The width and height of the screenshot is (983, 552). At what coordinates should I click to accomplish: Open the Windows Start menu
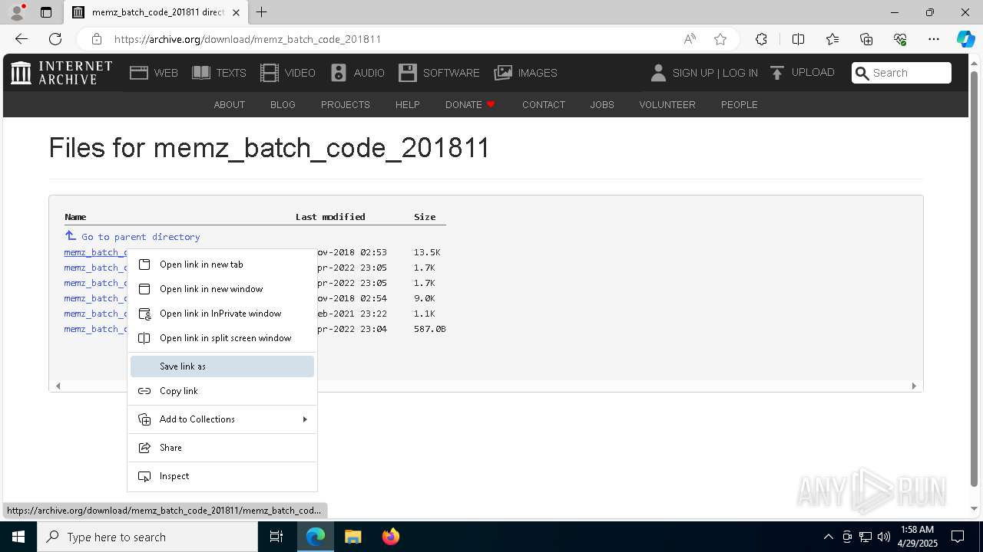click(x=18, y=537)
